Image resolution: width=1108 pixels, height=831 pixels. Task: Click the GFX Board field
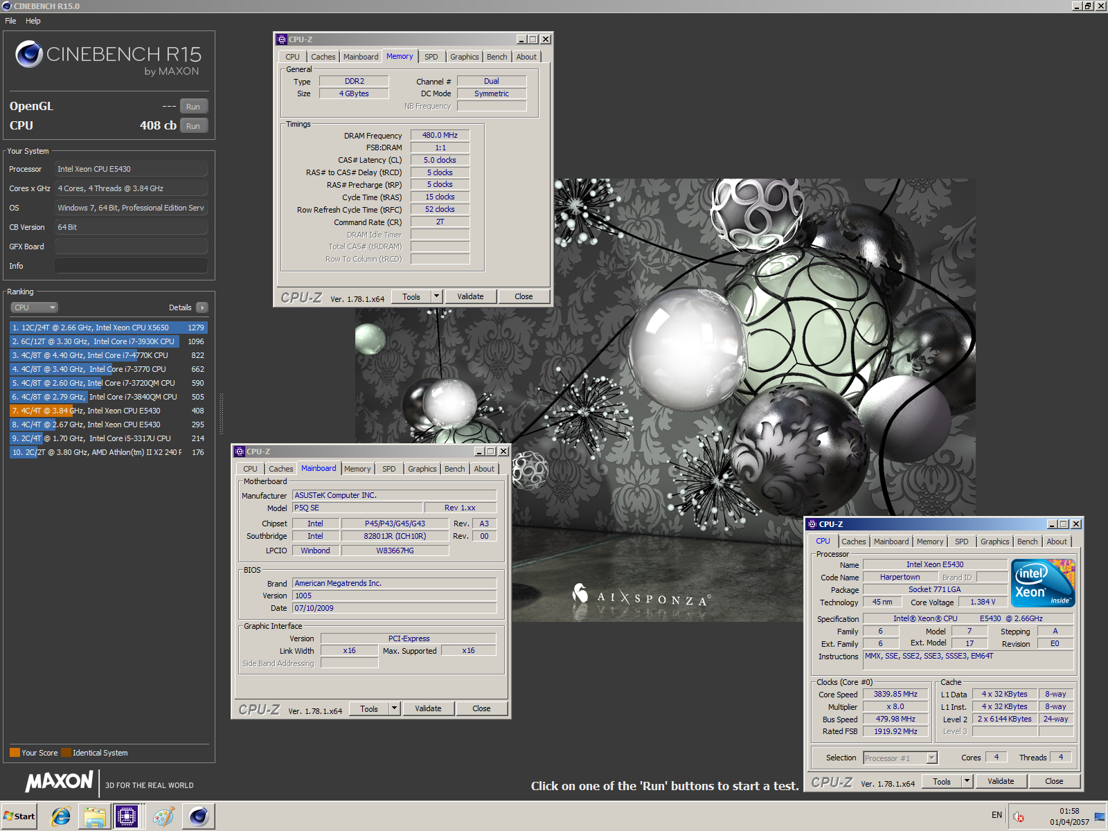[x=131, y=247]
